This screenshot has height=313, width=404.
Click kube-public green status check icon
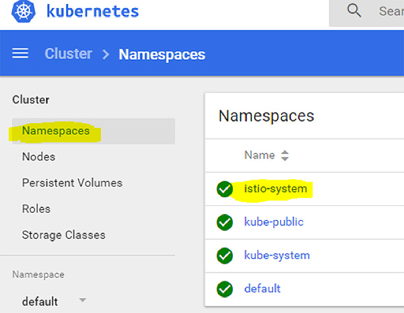click(225, 222)
